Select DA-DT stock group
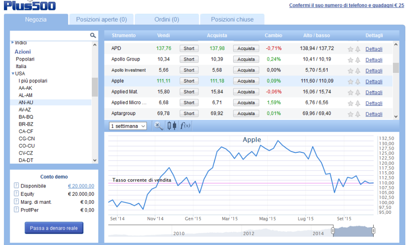Image resolution: width=407 pixels, height=245 pixels. click(26, 160)
